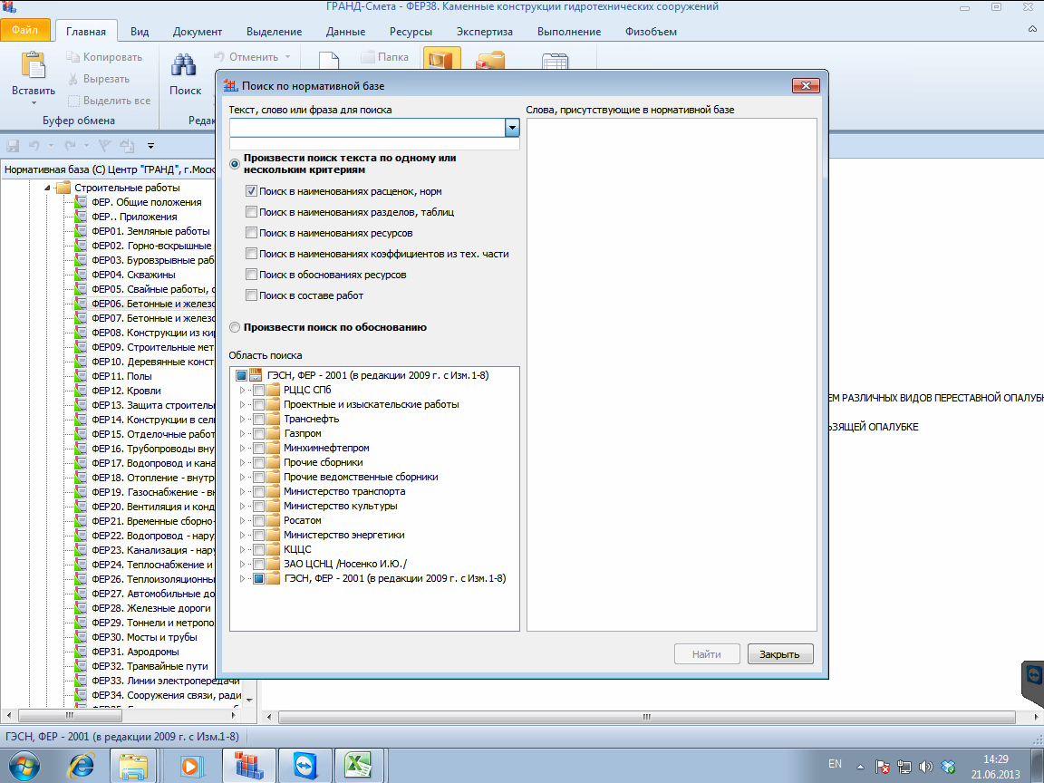Switch to the Ресурсы tab

pos(411,32)
